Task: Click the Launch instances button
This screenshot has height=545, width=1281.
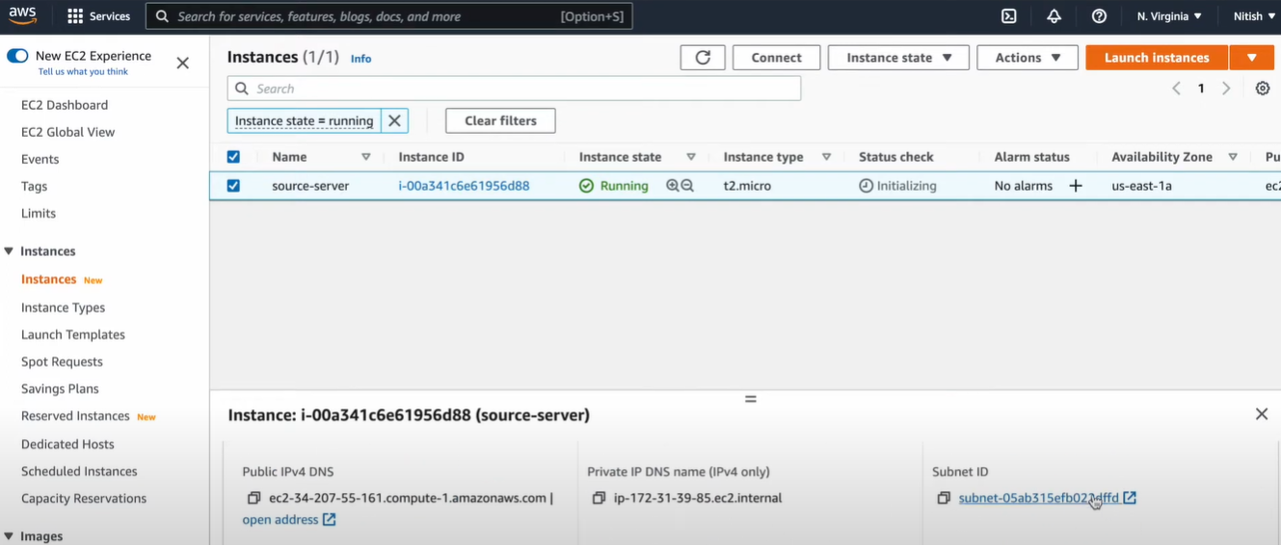Action: pyautogui.click(x=1157, y=58)
